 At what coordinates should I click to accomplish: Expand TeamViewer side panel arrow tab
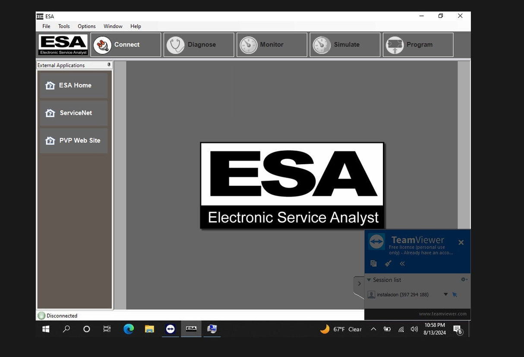tap(359, 284)
